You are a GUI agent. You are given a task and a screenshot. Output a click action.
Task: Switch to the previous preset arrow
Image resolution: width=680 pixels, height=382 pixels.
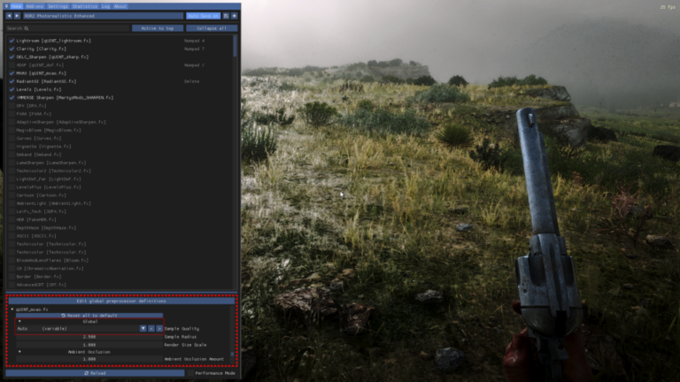9,16
